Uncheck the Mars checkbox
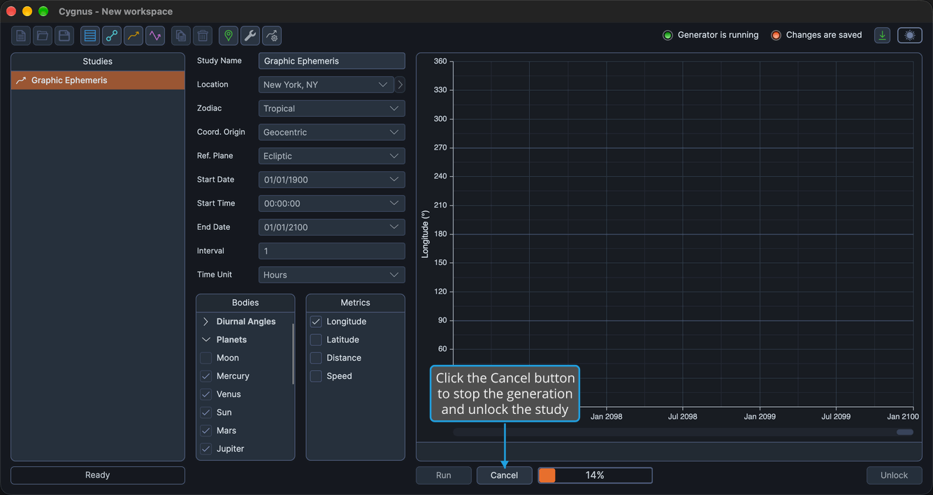This screenshot has width=933, height=495. pos(206,431)
